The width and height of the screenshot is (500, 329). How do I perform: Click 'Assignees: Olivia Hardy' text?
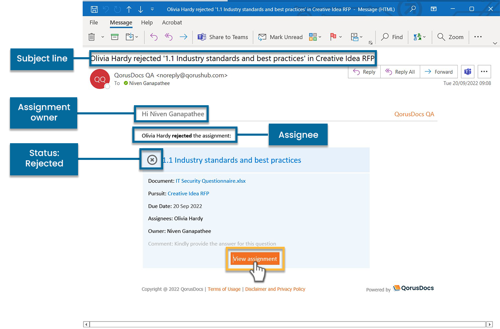click(175, 219)
